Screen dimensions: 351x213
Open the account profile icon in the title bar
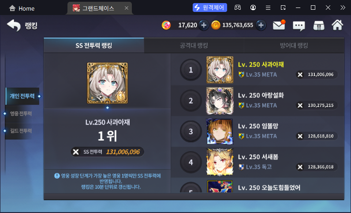(253, 8)
